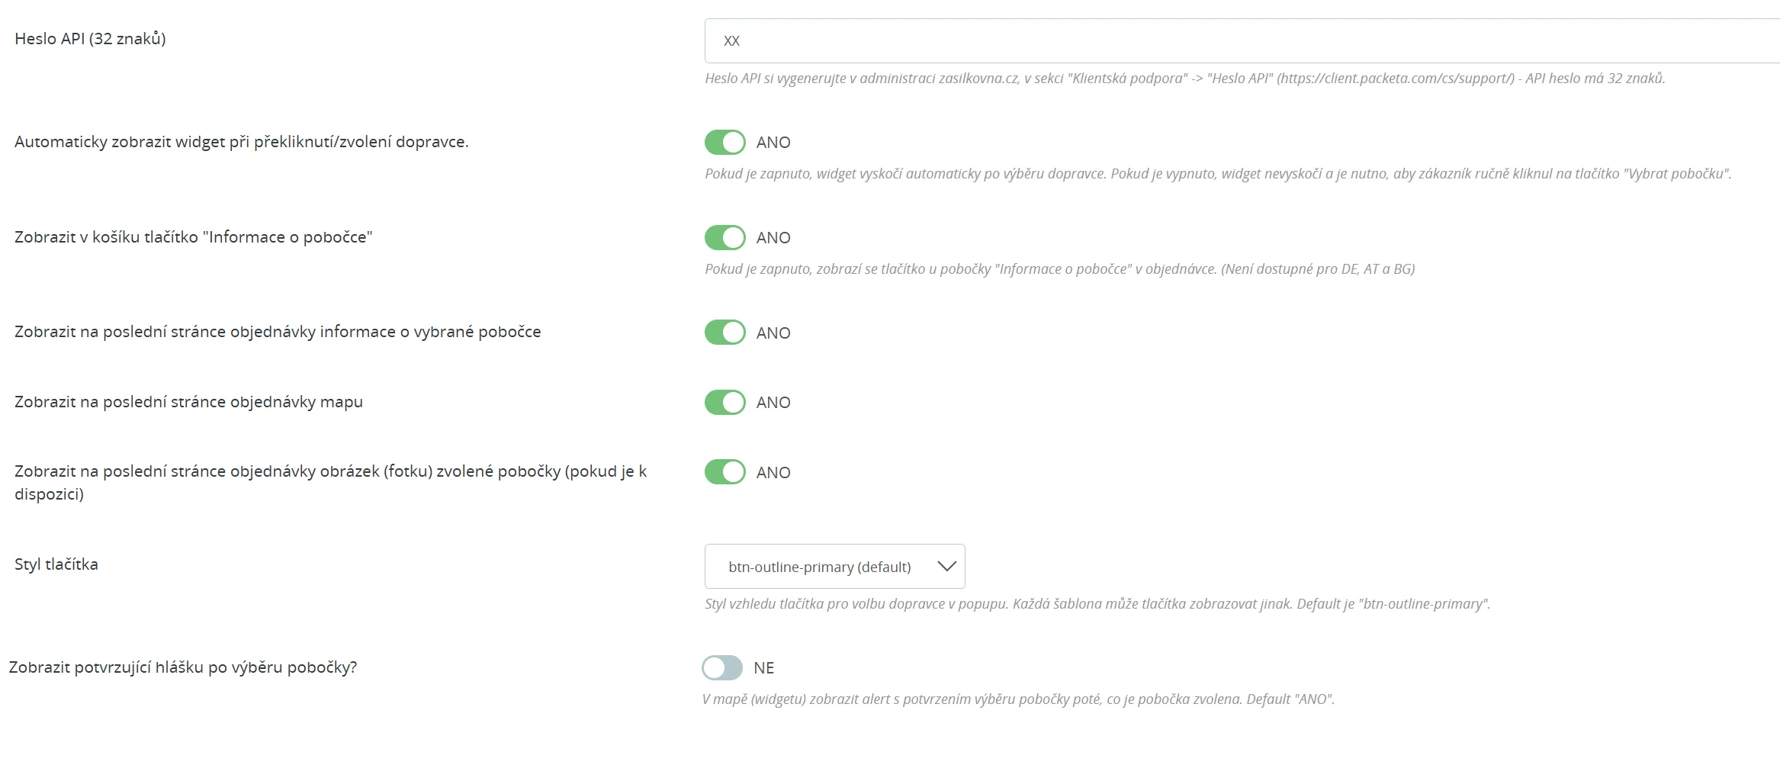Toggle branch info on the last order page
The width and height of the screenshot is (1780, 765).
[x=725, y=333]
